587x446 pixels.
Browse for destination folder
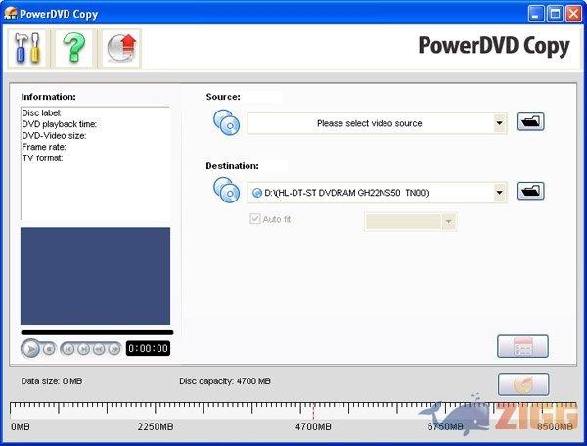[x=530, y=191]
